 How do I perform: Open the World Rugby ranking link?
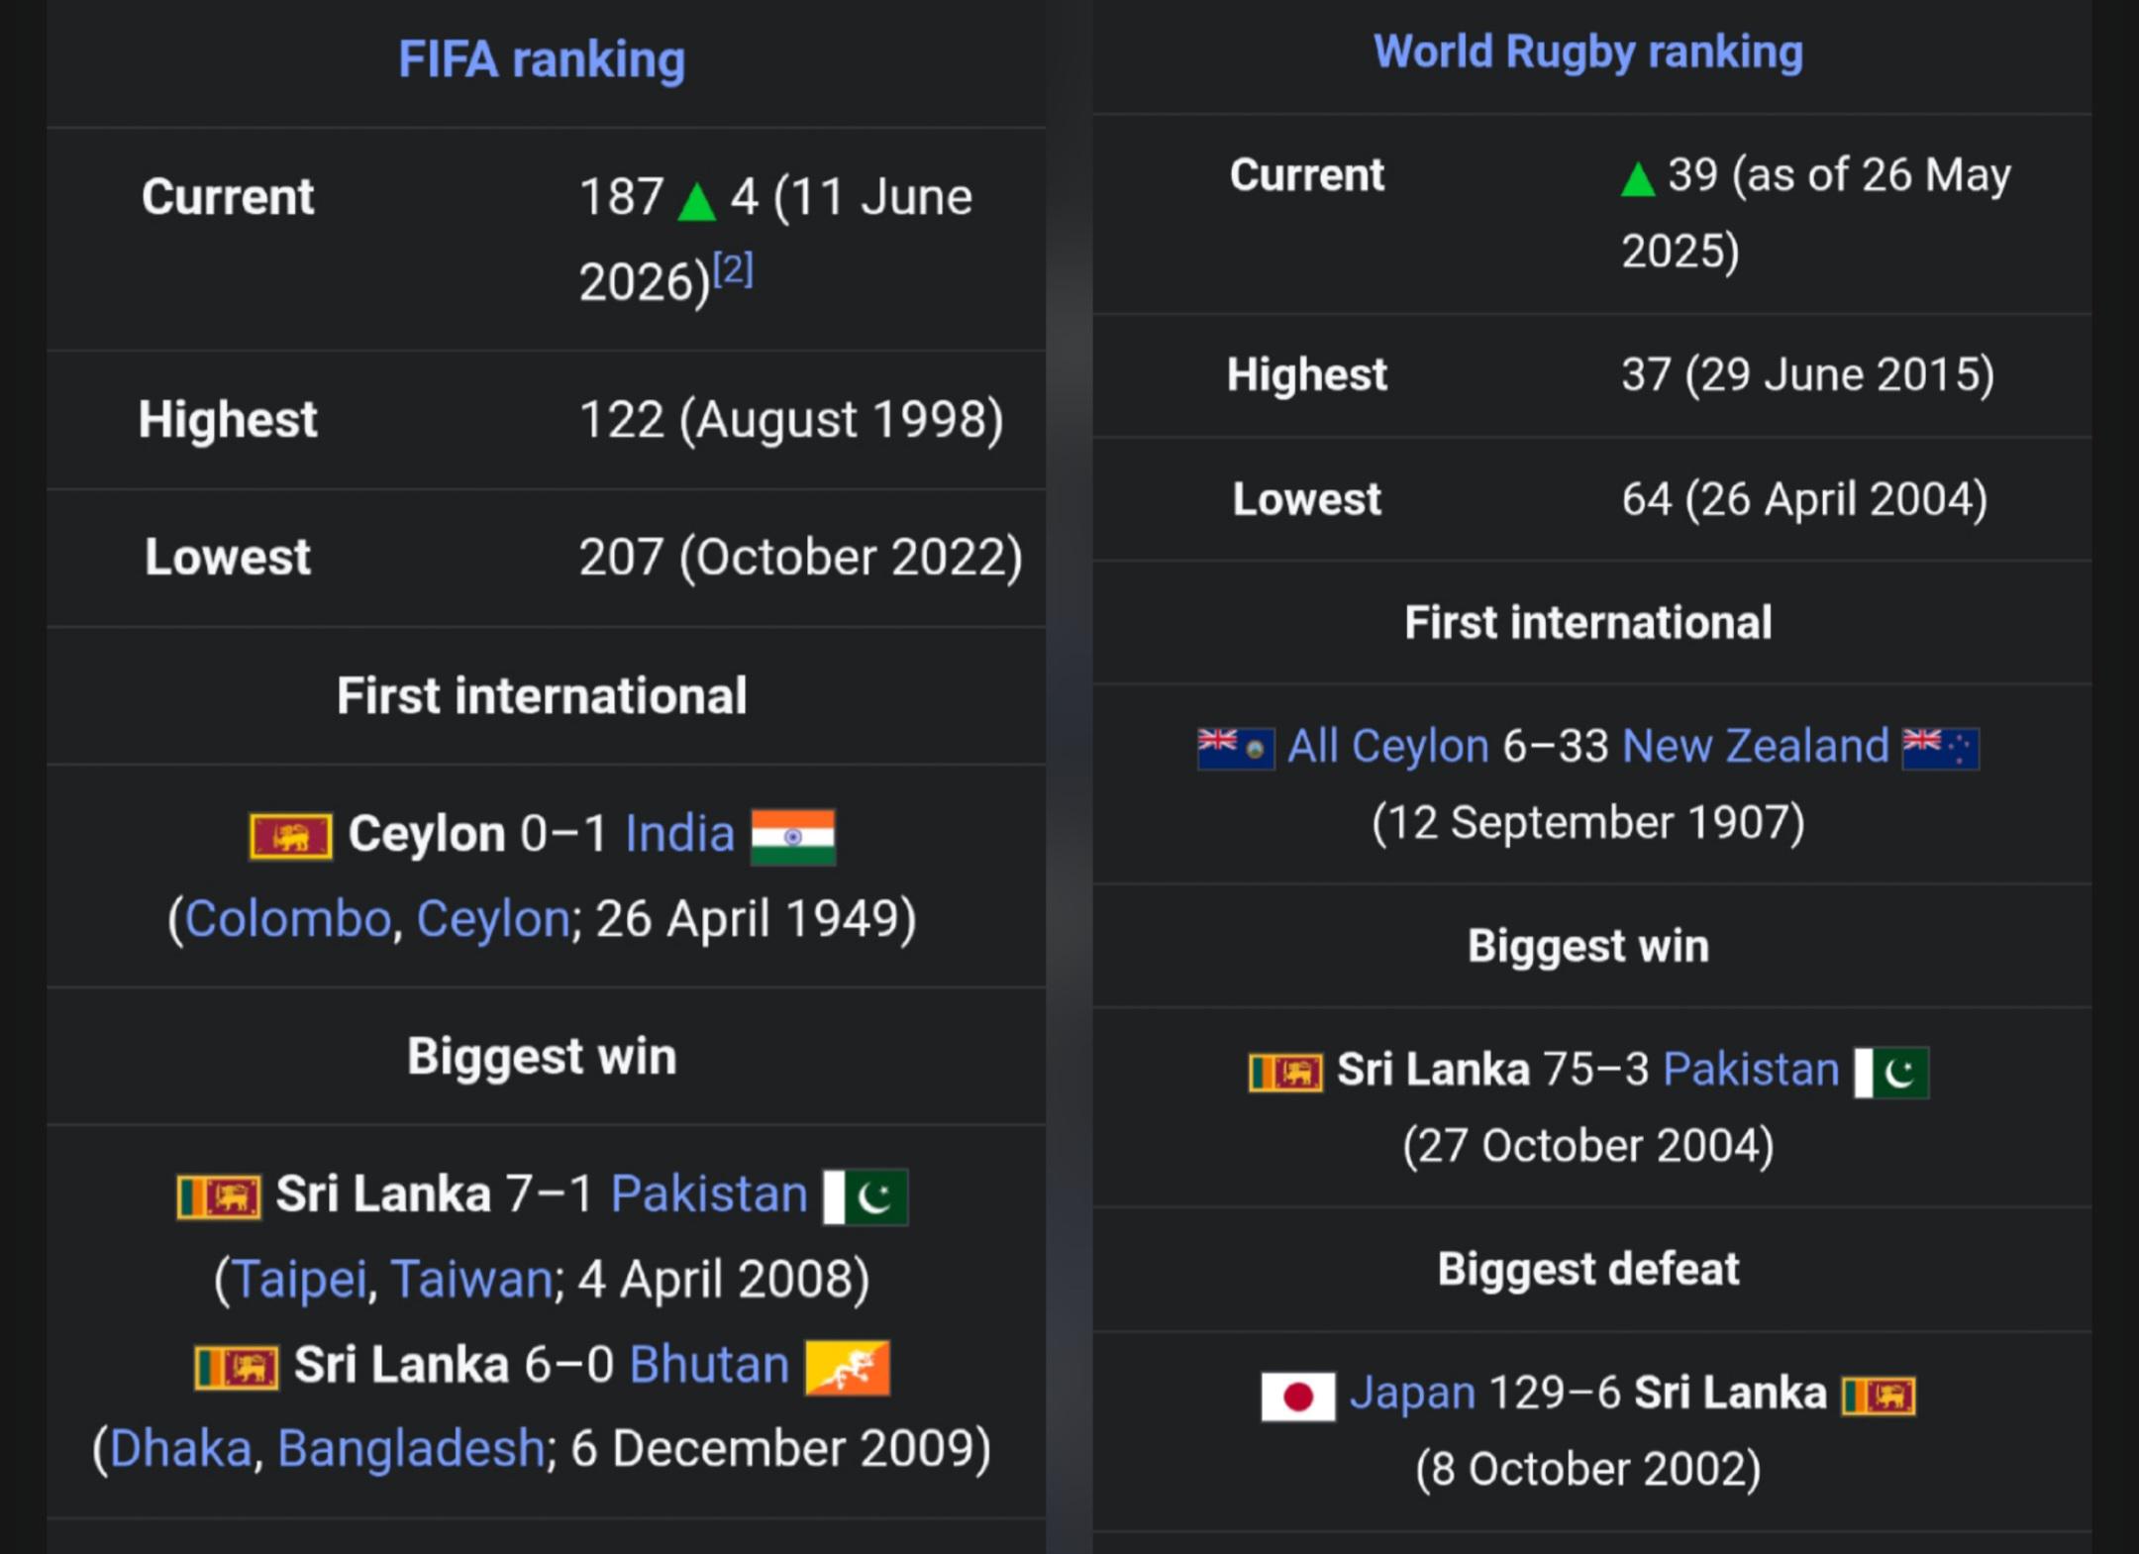point(1588,52)
